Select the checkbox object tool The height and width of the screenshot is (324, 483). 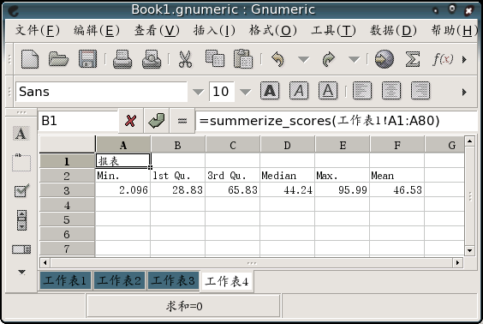(21, 190)
